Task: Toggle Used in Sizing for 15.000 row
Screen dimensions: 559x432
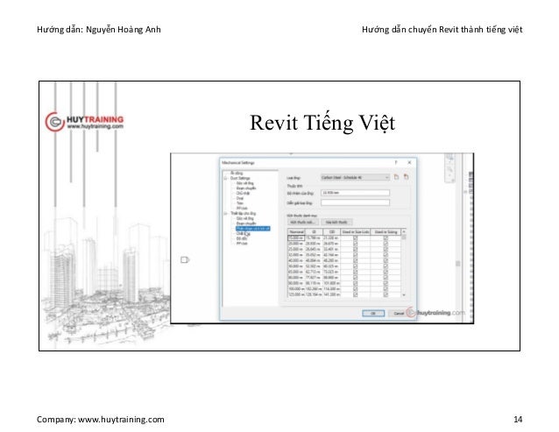Action: coord(386,237)
